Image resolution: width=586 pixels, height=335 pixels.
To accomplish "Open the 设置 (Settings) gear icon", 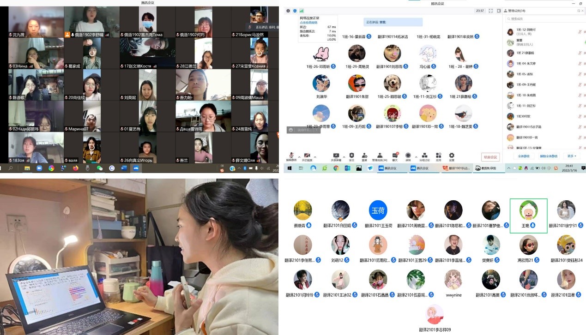I will click(452, 156).
